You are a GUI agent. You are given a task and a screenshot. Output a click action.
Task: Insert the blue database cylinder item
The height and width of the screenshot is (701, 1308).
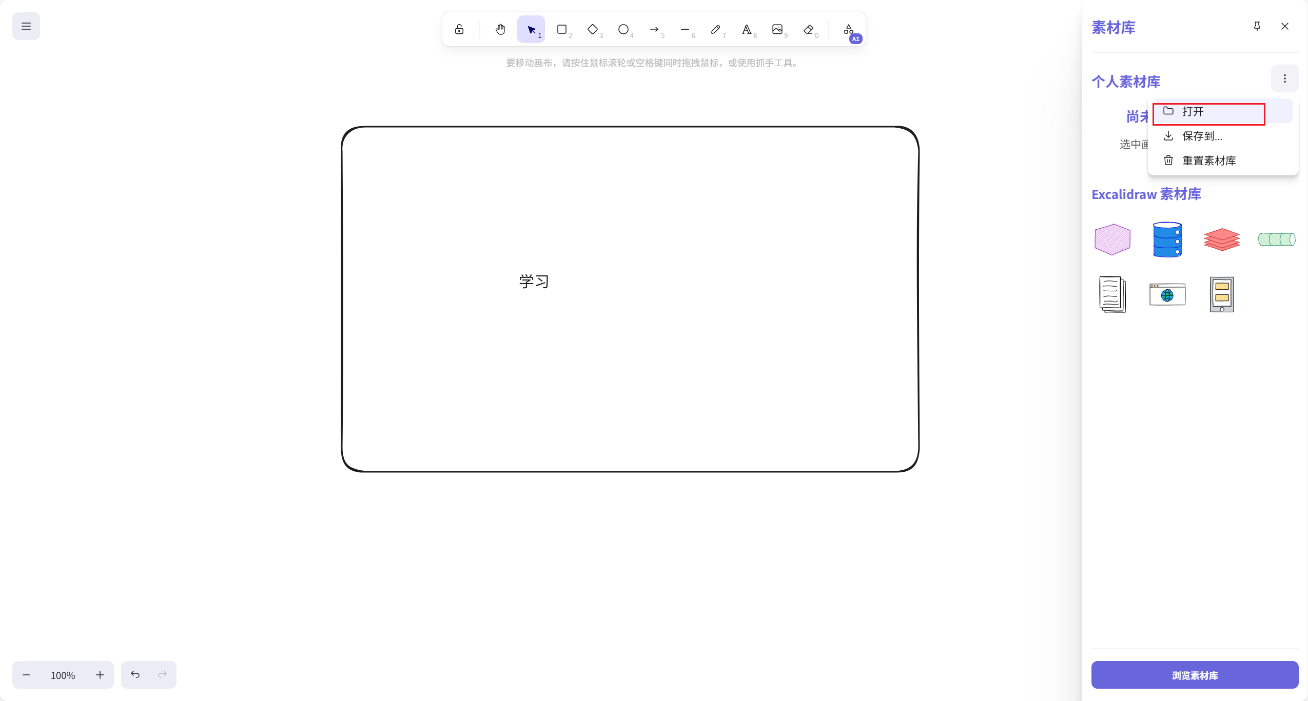pyautogui.click(x=1167, y=239)
